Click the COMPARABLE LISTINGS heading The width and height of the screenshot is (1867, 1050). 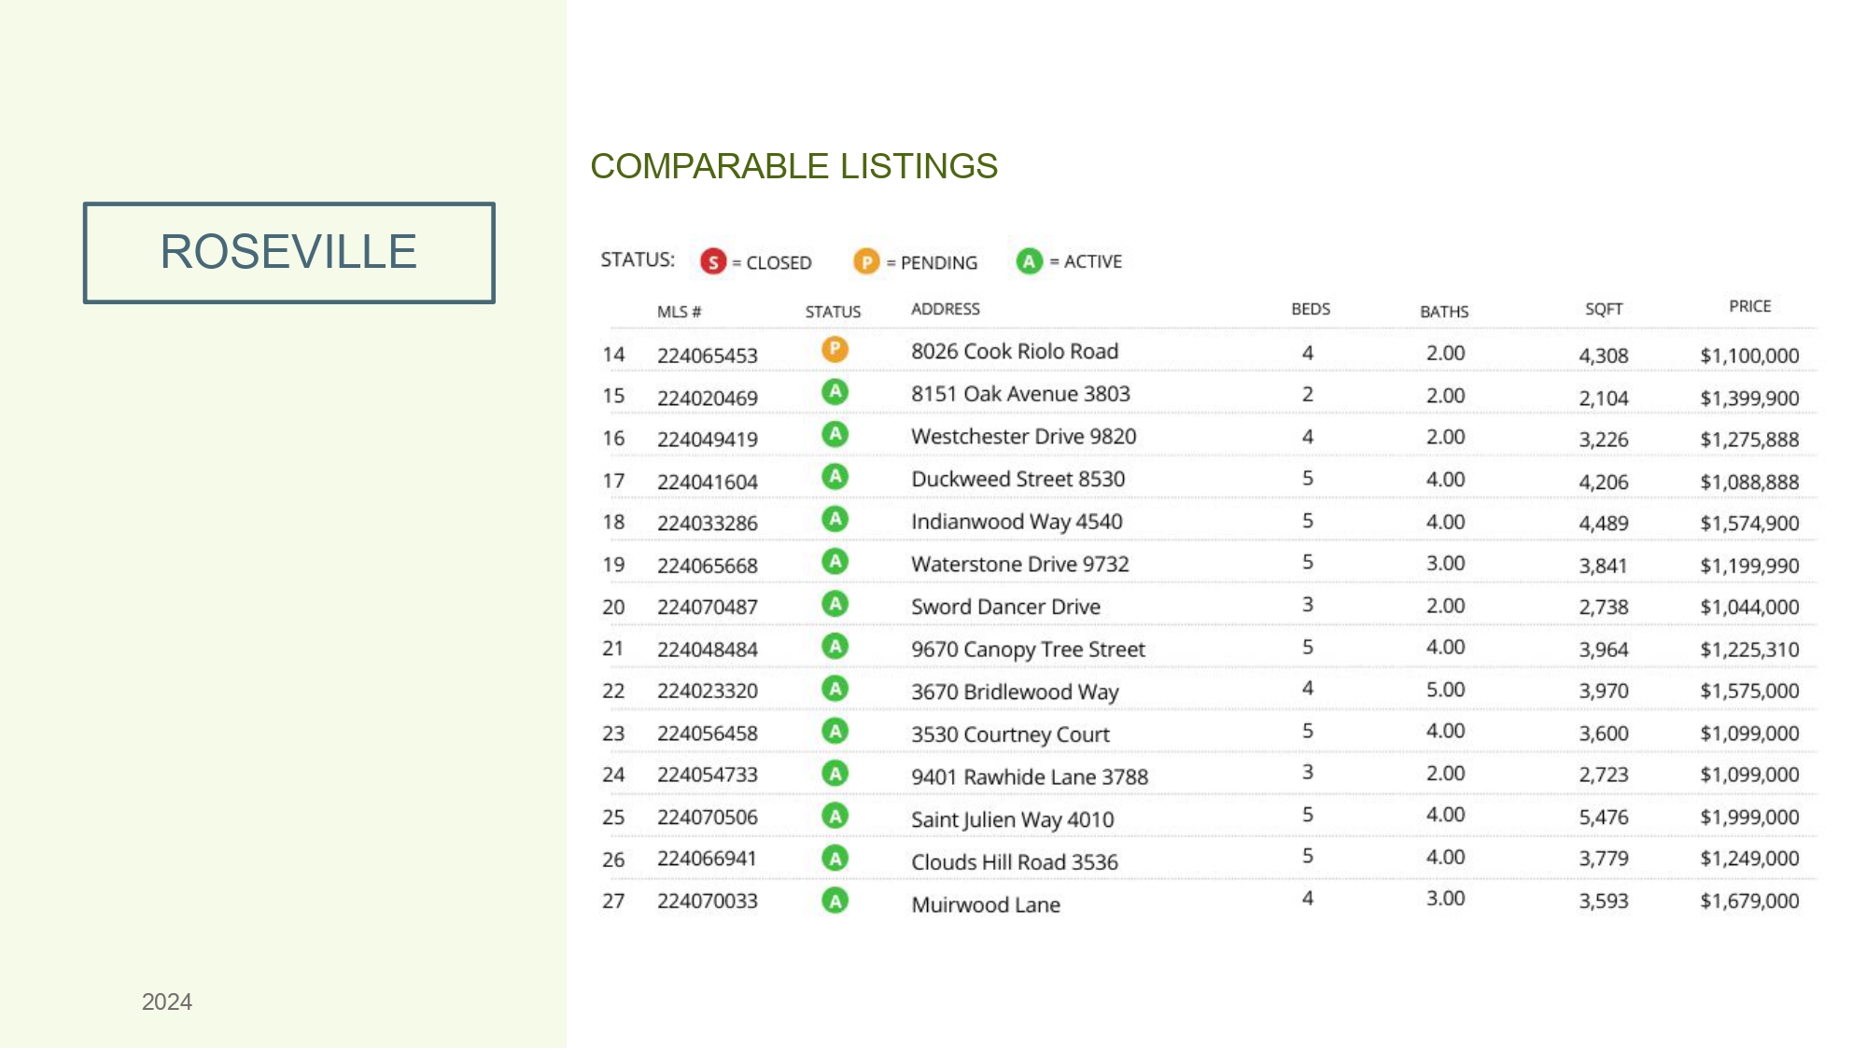(794, 166)
